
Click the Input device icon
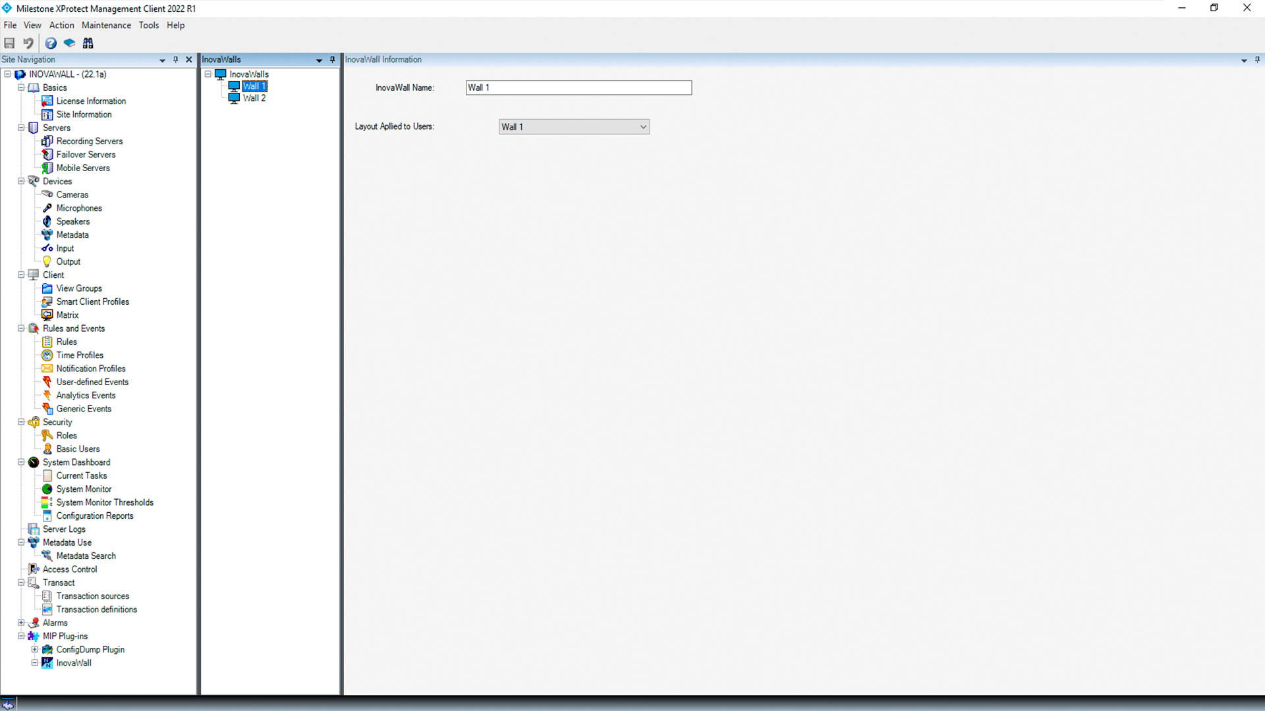point(47,248)
